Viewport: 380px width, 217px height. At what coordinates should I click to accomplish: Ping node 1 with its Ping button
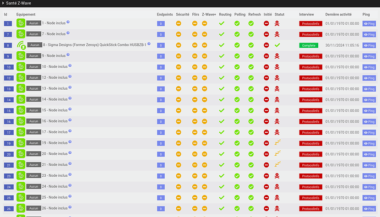pyautogui.click(x=369, y=24)
